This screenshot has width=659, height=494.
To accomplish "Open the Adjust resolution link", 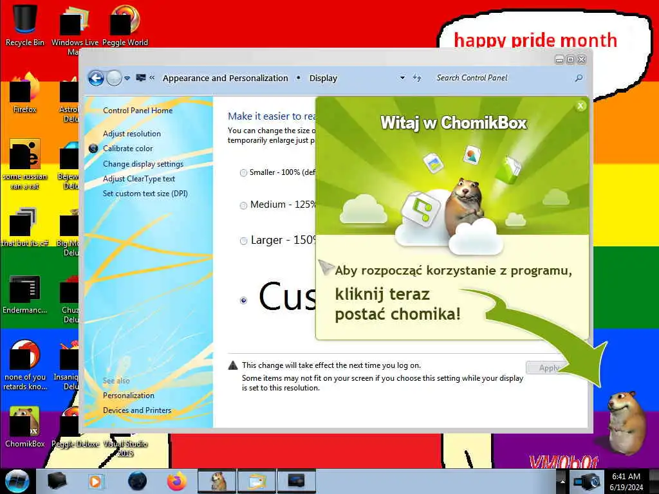I will 132,134.
